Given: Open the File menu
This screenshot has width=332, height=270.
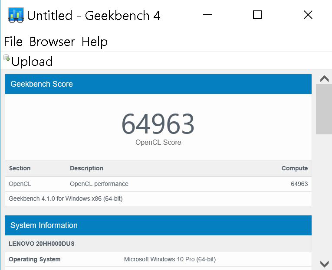Looking at the screenshot, I should coord(13,42).
